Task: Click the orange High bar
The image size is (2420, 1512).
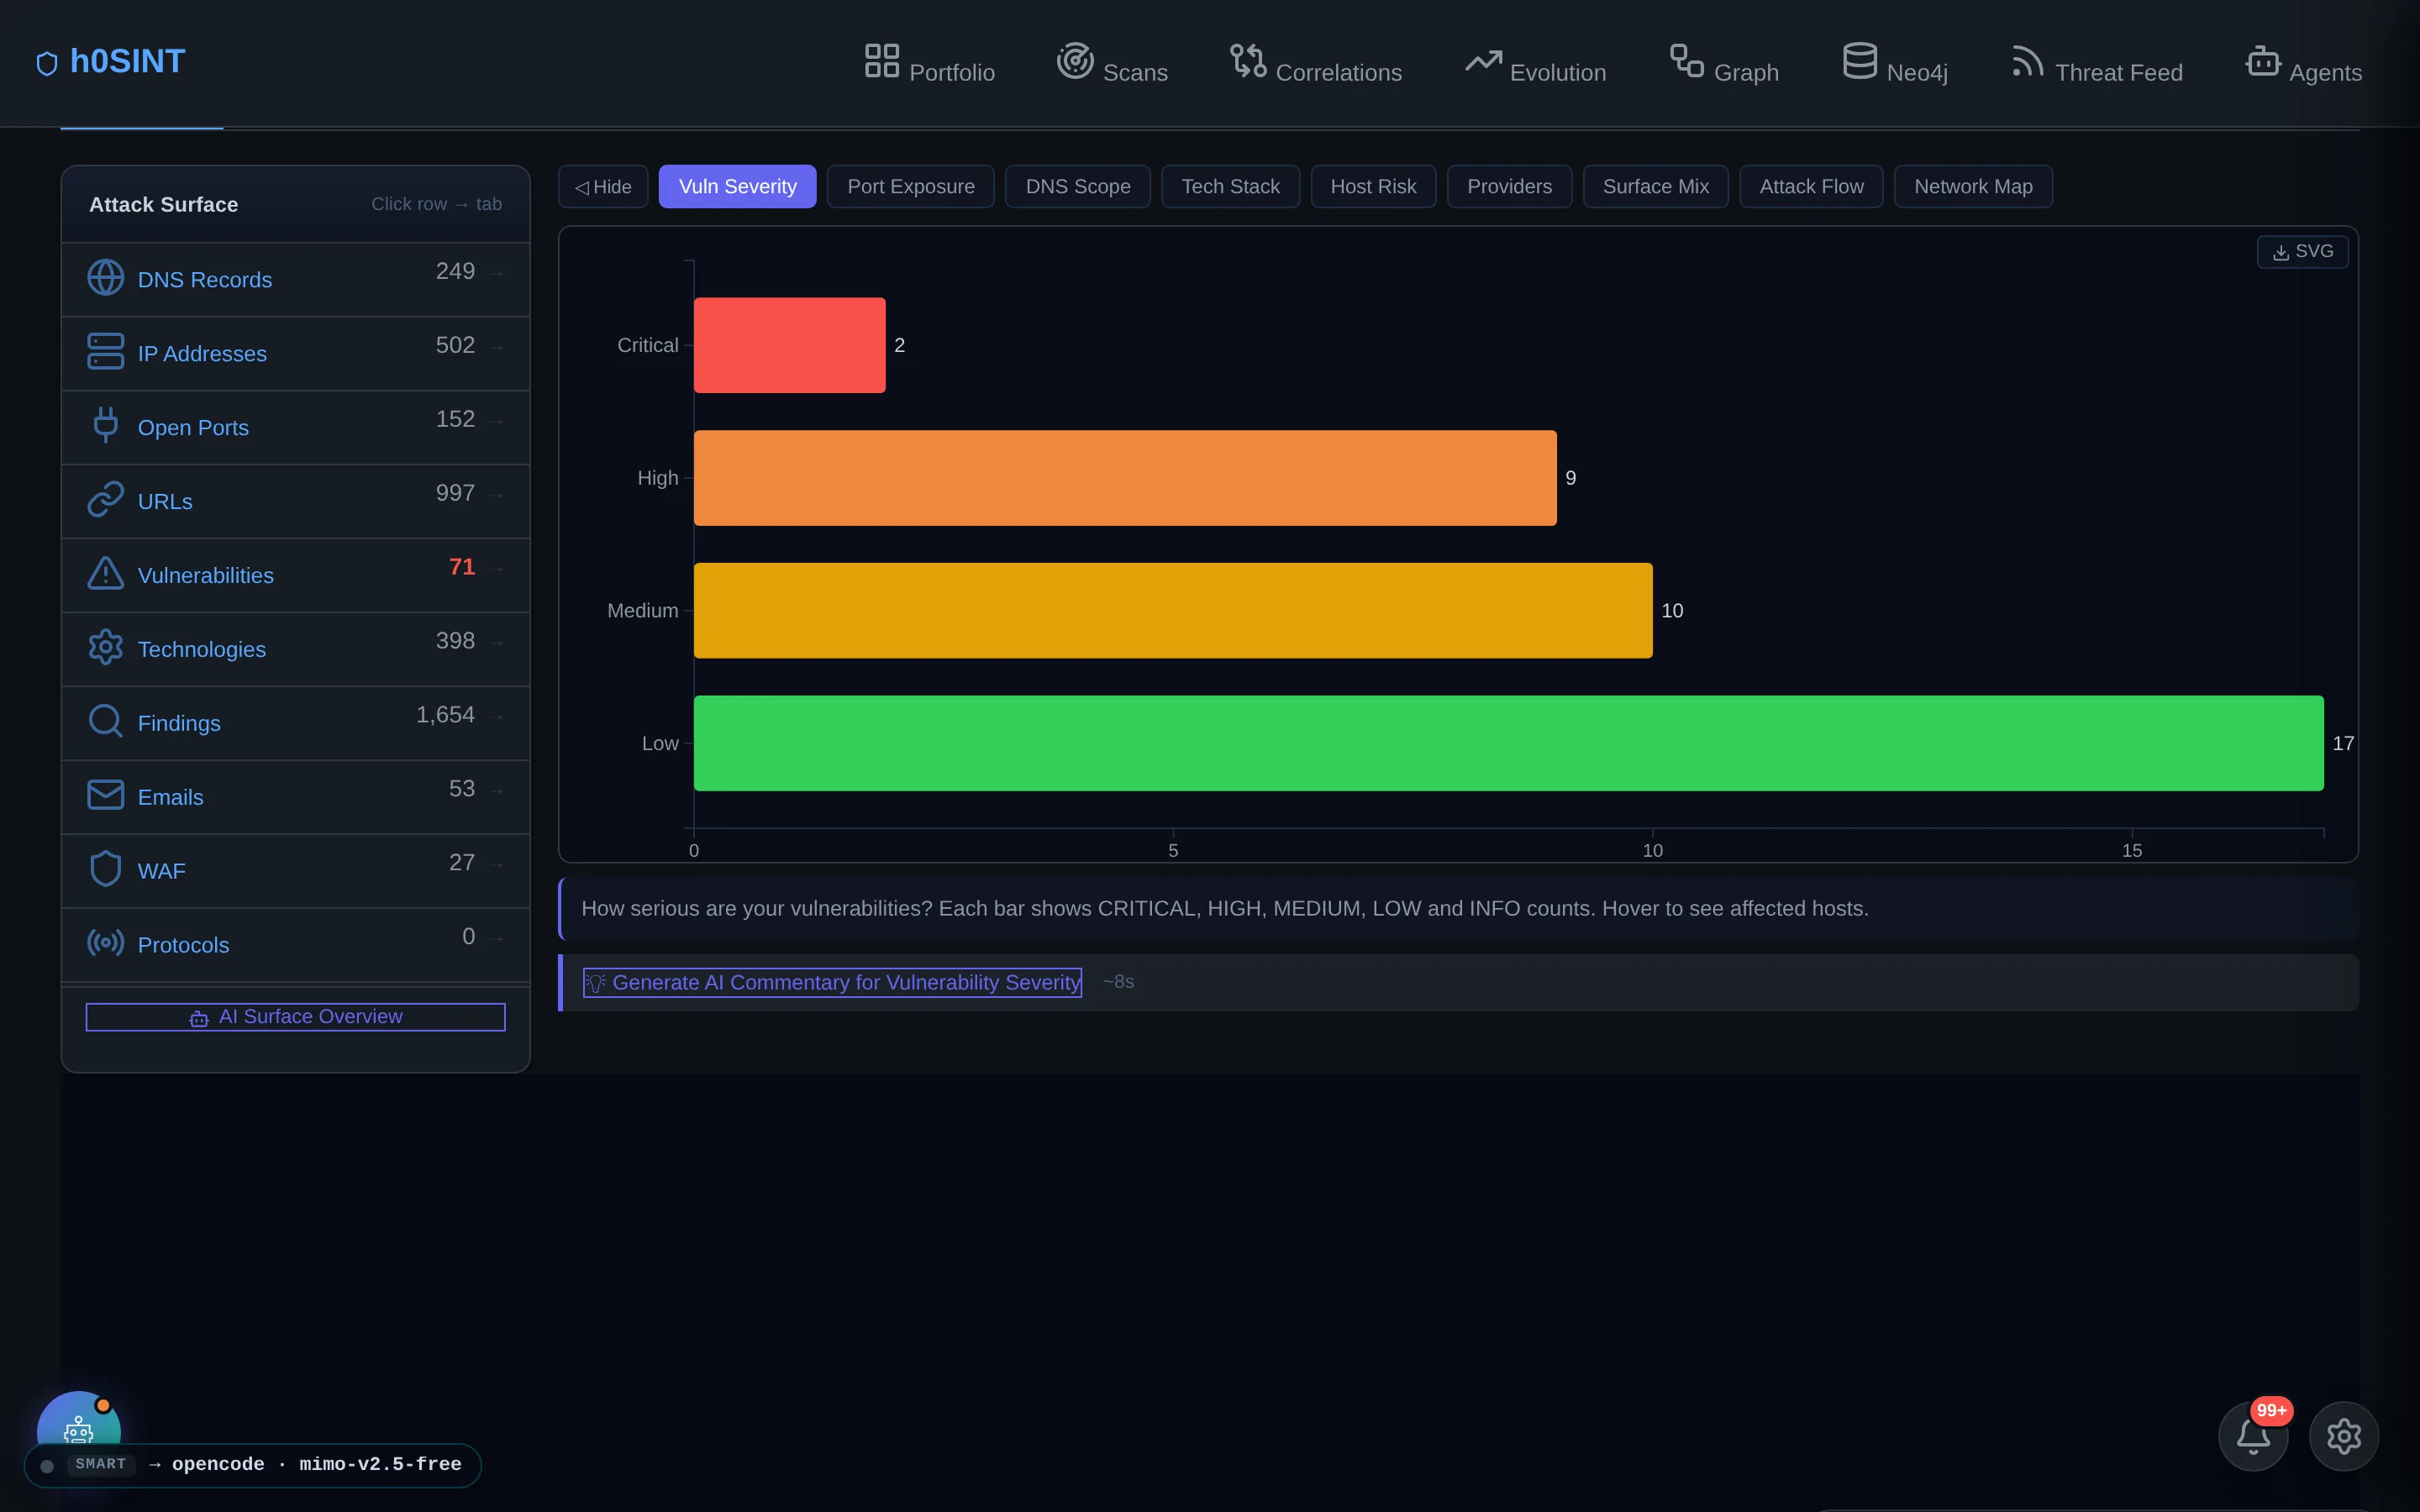Action: click(1125, 478)
